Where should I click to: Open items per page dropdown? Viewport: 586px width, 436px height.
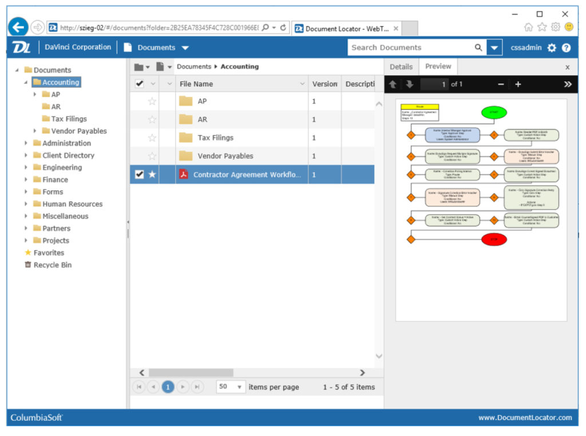[x=231, y=387]
